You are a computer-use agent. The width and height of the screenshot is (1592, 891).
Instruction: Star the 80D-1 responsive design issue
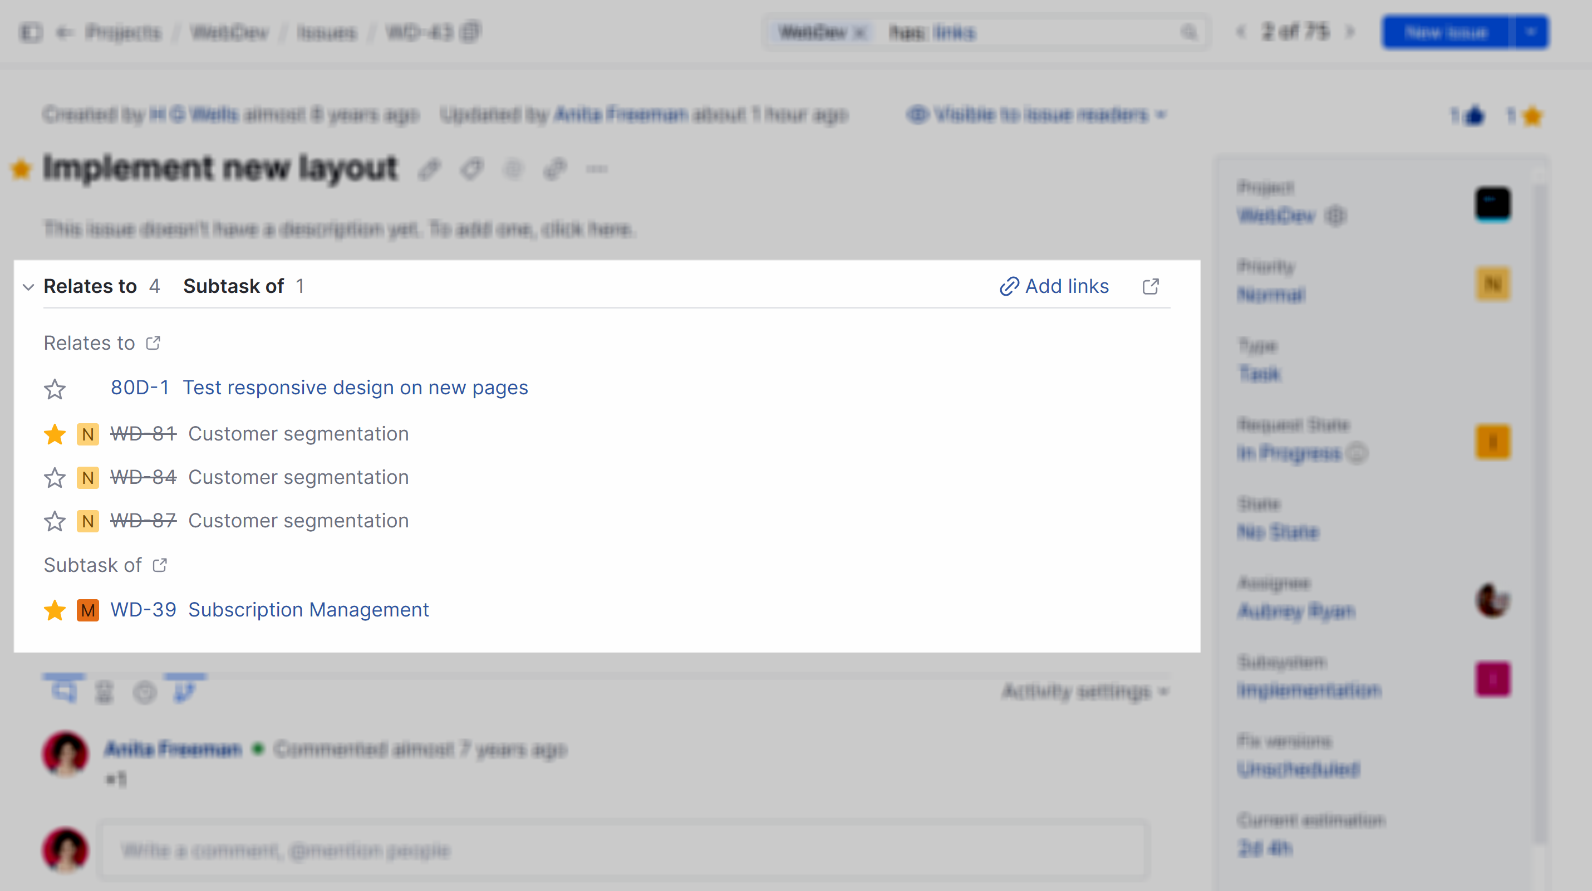click(x=55, y=389)
